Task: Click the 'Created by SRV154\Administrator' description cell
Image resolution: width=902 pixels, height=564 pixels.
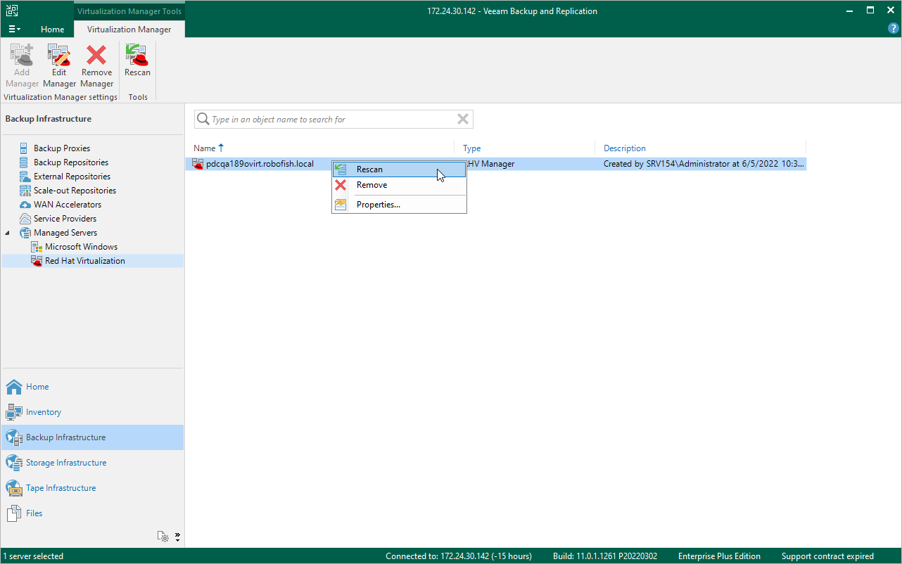Action: tap(704, 164)
